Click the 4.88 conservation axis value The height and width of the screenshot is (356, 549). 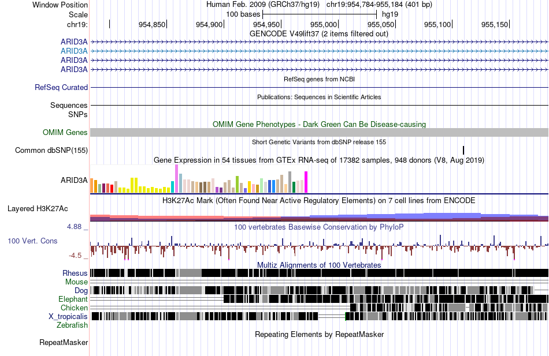click(74, 227)
